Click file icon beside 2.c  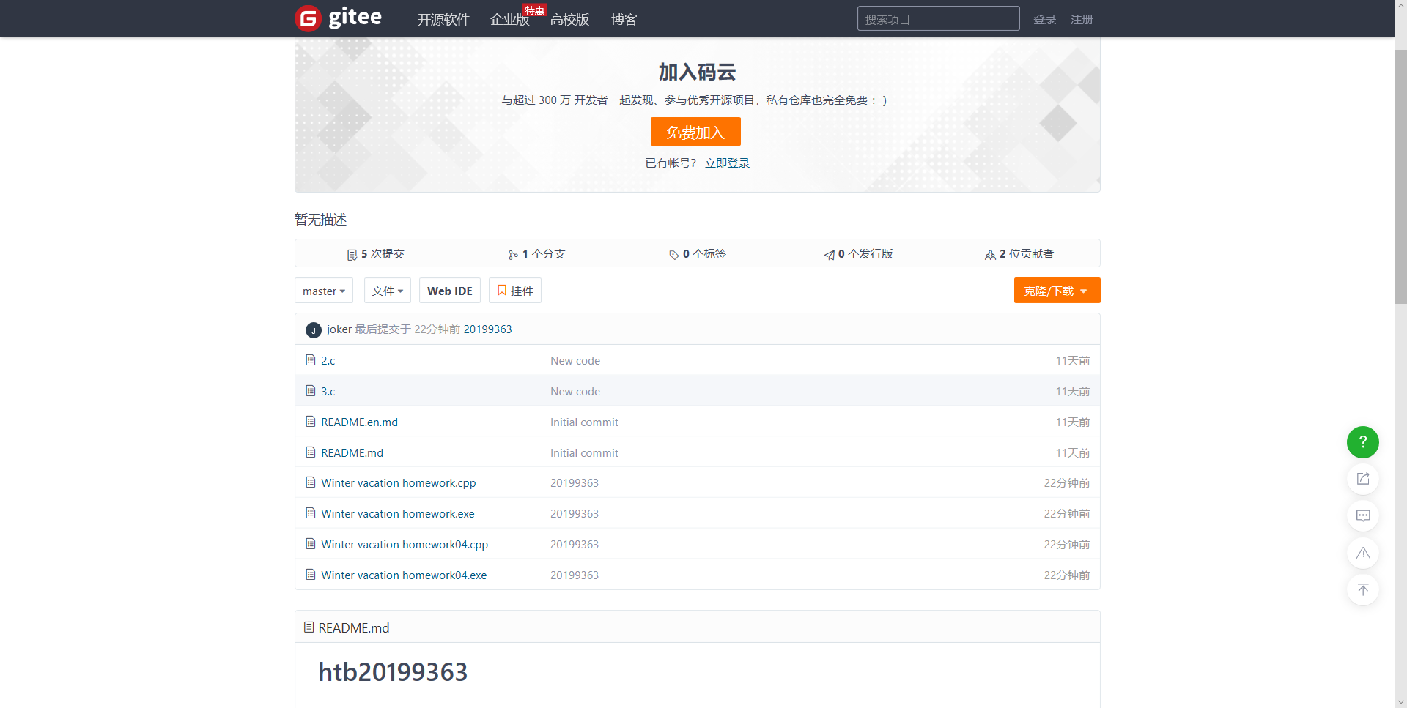311,360
